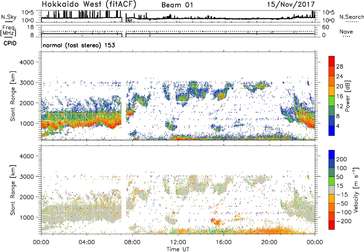Click the 'Nave' legend label
The image size is (364, 252).
pyautogui.click(x=346, y=31)
